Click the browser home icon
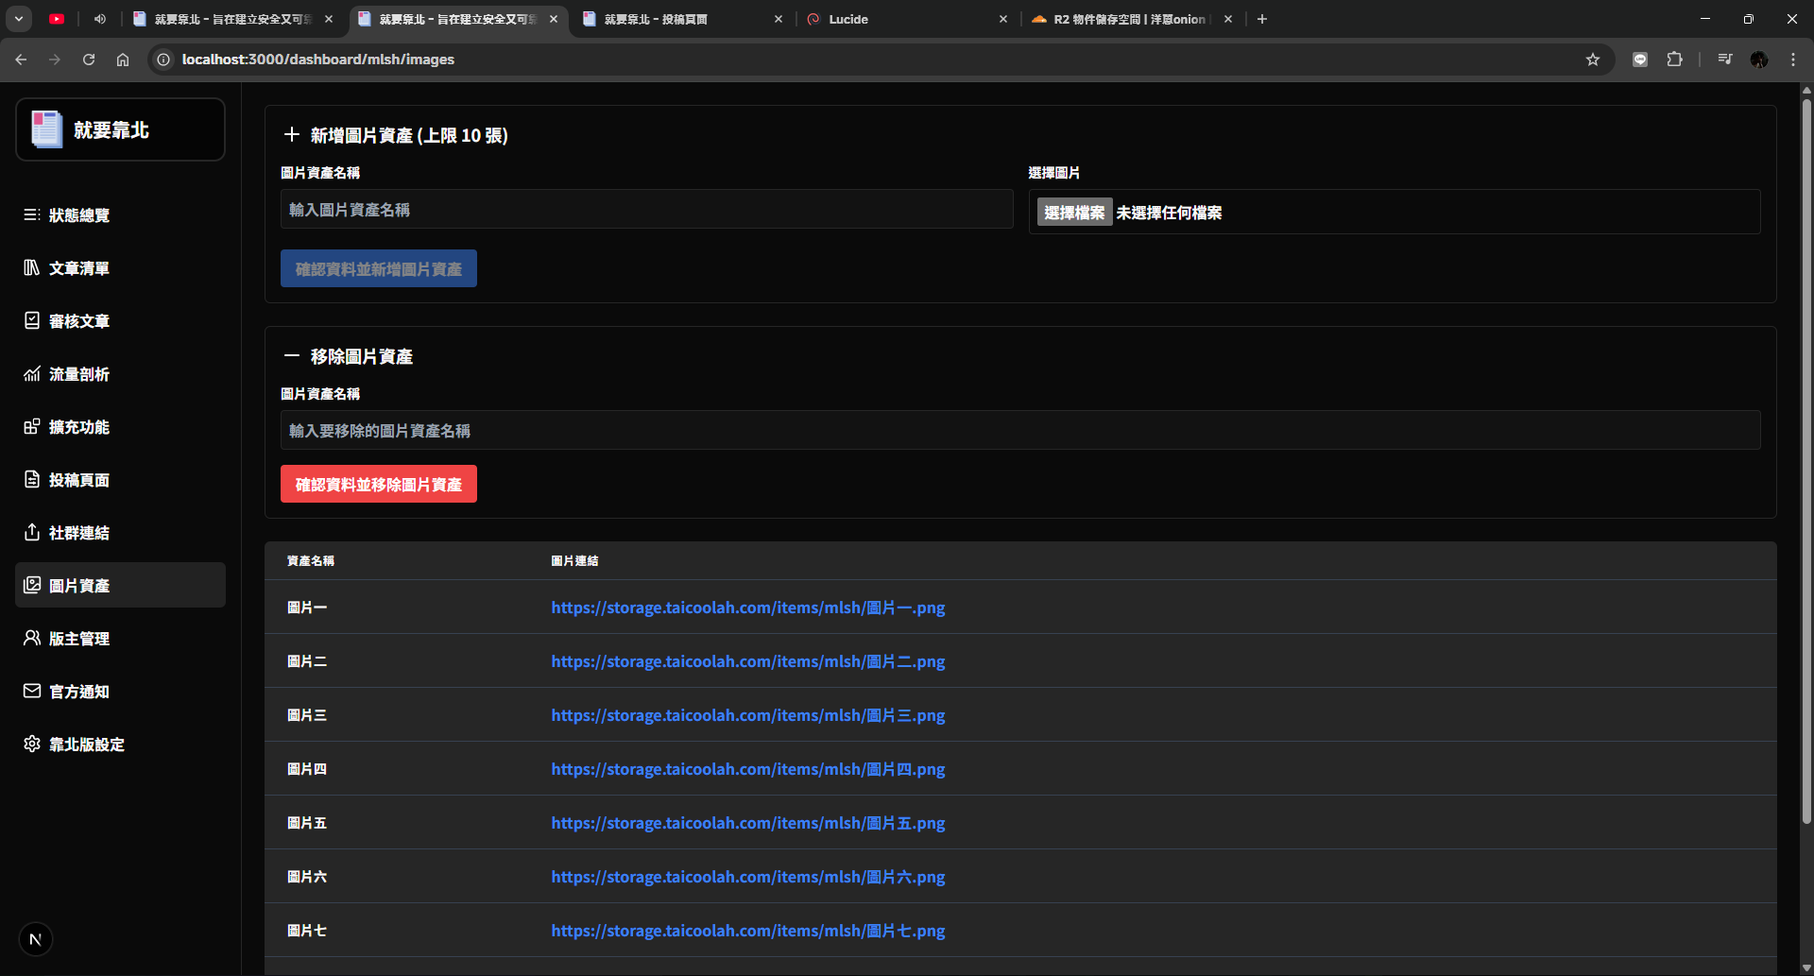 (123, 60)
